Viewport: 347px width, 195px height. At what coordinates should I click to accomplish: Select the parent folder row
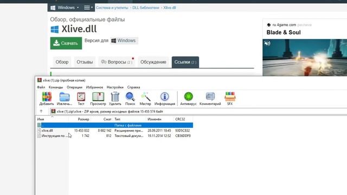point(115,125)
